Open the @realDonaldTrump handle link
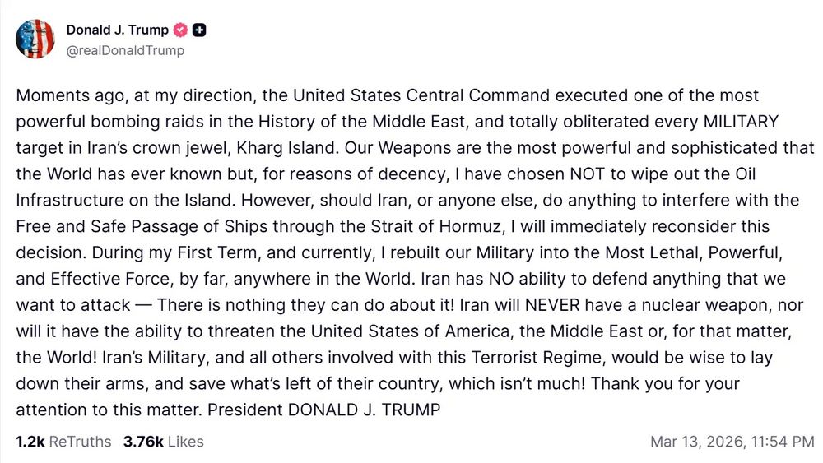Viewport: 823px width, 463px height. coord(125,51)
